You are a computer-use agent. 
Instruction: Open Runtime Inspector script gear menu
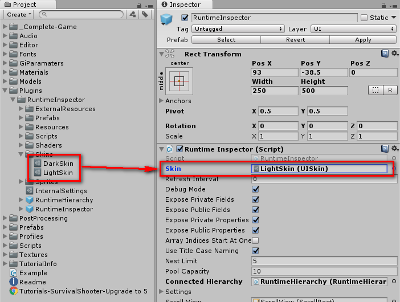pyautogui.click(x=395, y=149)
